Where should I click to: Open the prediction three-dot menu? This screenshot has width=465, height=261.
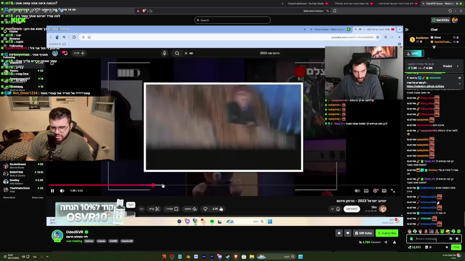(x=458, y=66)
